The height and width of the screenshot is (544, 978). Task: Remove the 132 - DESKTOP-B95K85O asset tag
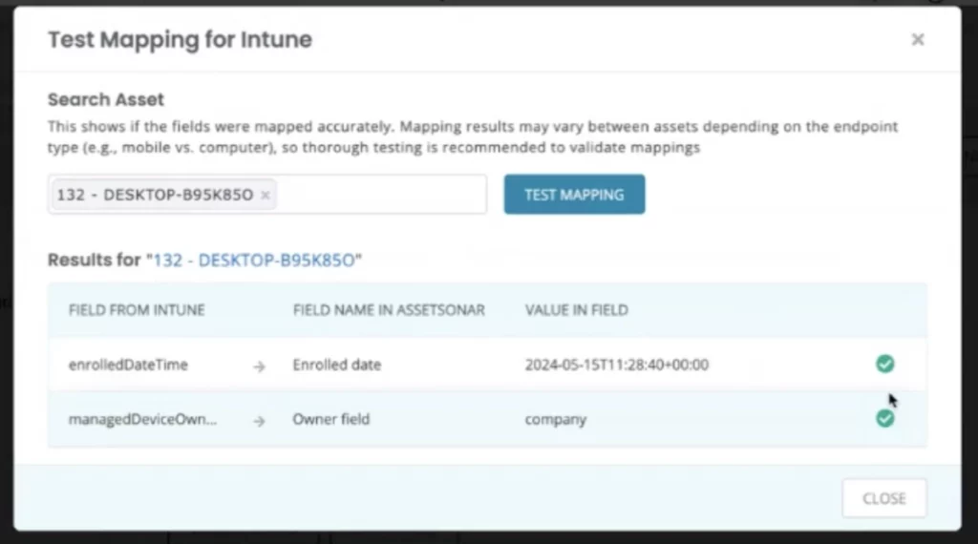(x=266, y=195)
